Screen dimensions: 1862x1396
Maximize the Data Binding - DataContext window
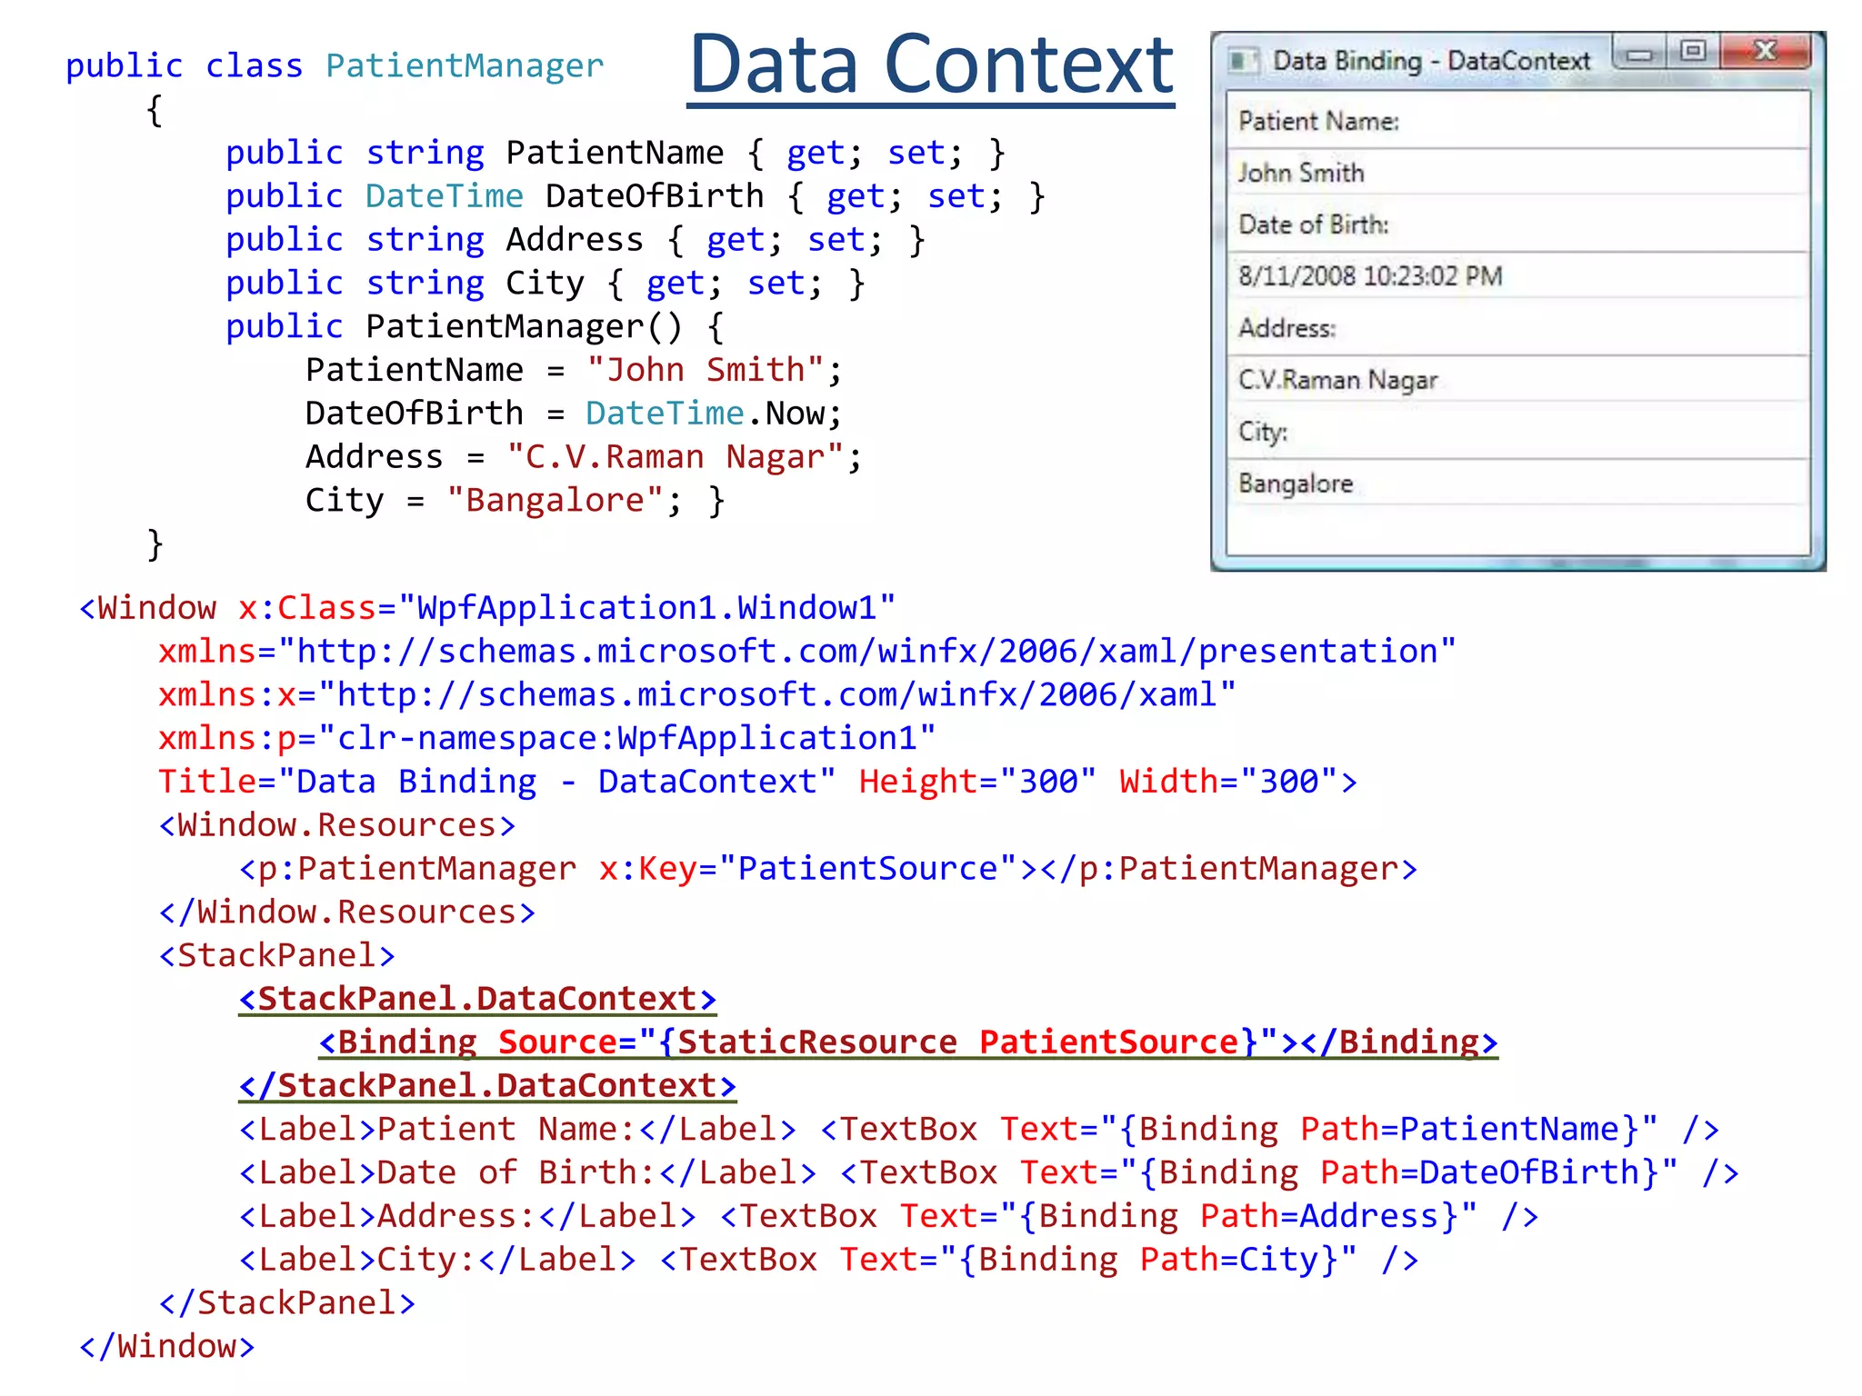point(1693,51)
